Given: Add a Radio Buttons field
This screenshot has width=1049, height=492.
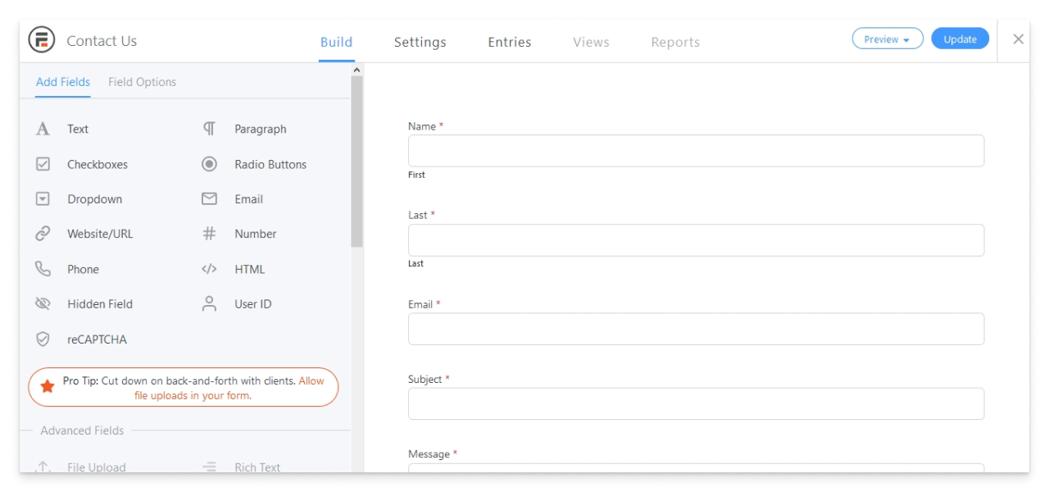Looking at the screenshot, I should click(270, 164).
